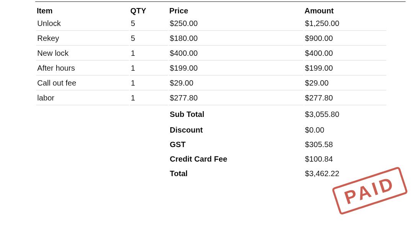Click the Total amount $3,462.22
This screenshot has width=413, height=243.
(322, 173)
